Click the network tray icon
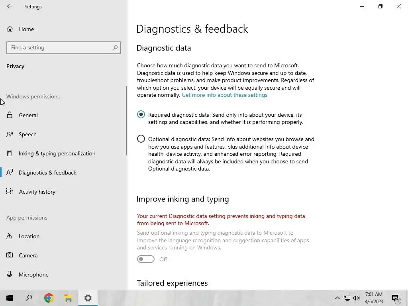The width and height of the screenshot is (408, 306). (x=347, y=298)
